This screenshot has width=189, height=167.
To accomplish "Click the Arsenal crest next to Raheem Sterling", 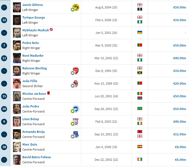I will click(x=76, y=71).
